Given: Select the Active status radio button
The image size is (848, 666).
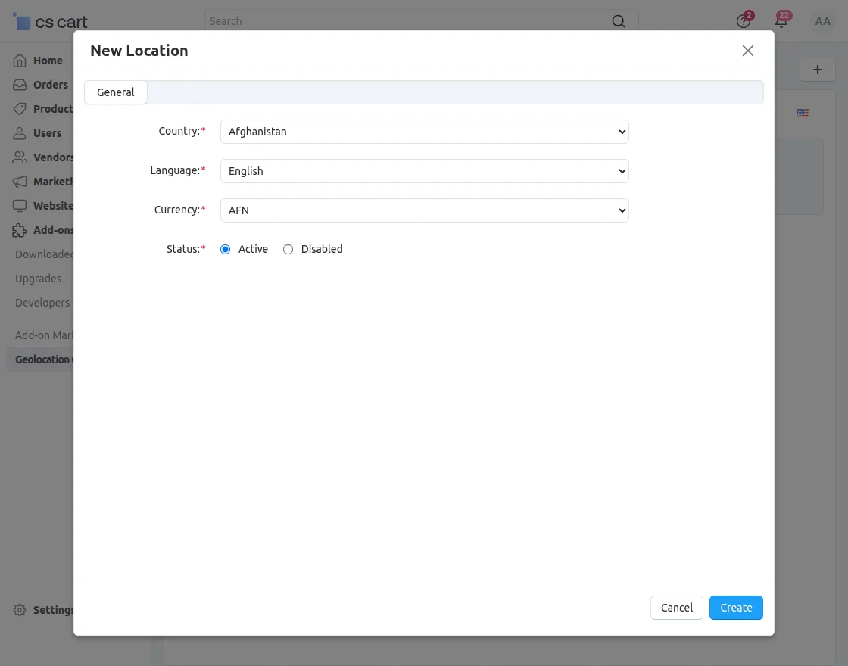Looking at the screenshot, I should click(x=225, y=248).
